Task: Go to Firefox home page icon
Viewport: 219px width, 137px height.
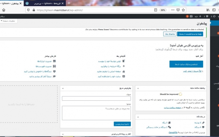Action: (4, 10)
